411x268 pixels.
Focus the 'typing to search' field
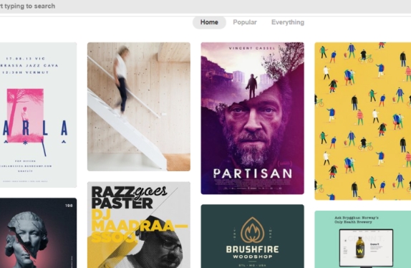(205, 6)
